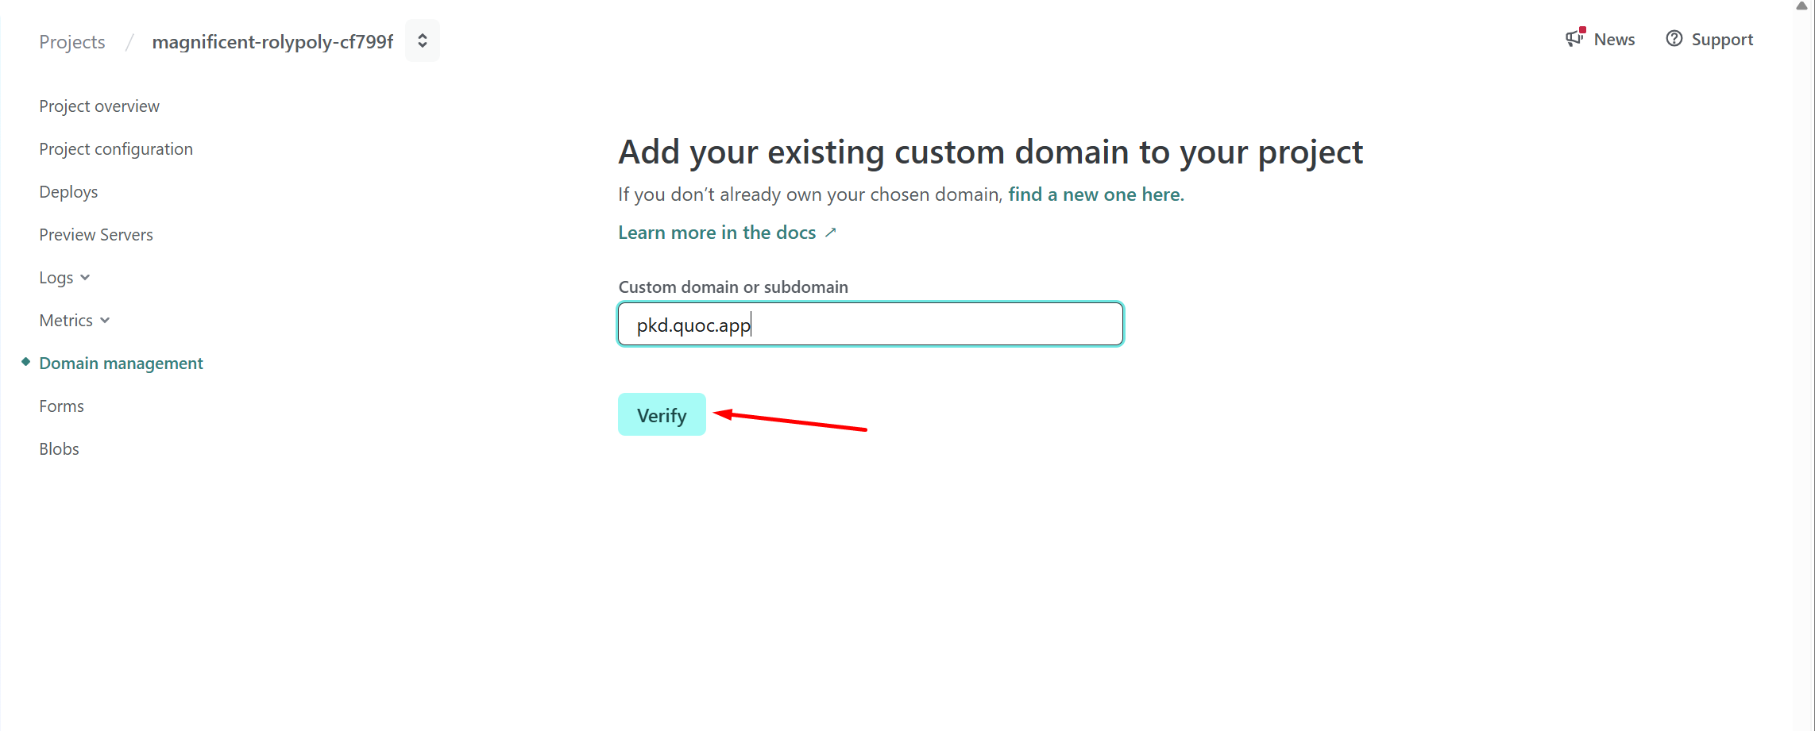This screenshot has height=731, width=1815.
Task: Open the Blobs page
Action: (59, 449)
